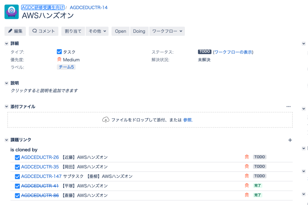Click task type icon for AGDCEDUCTR-41
Screen dimensions: 308x205
coord(17,186)
